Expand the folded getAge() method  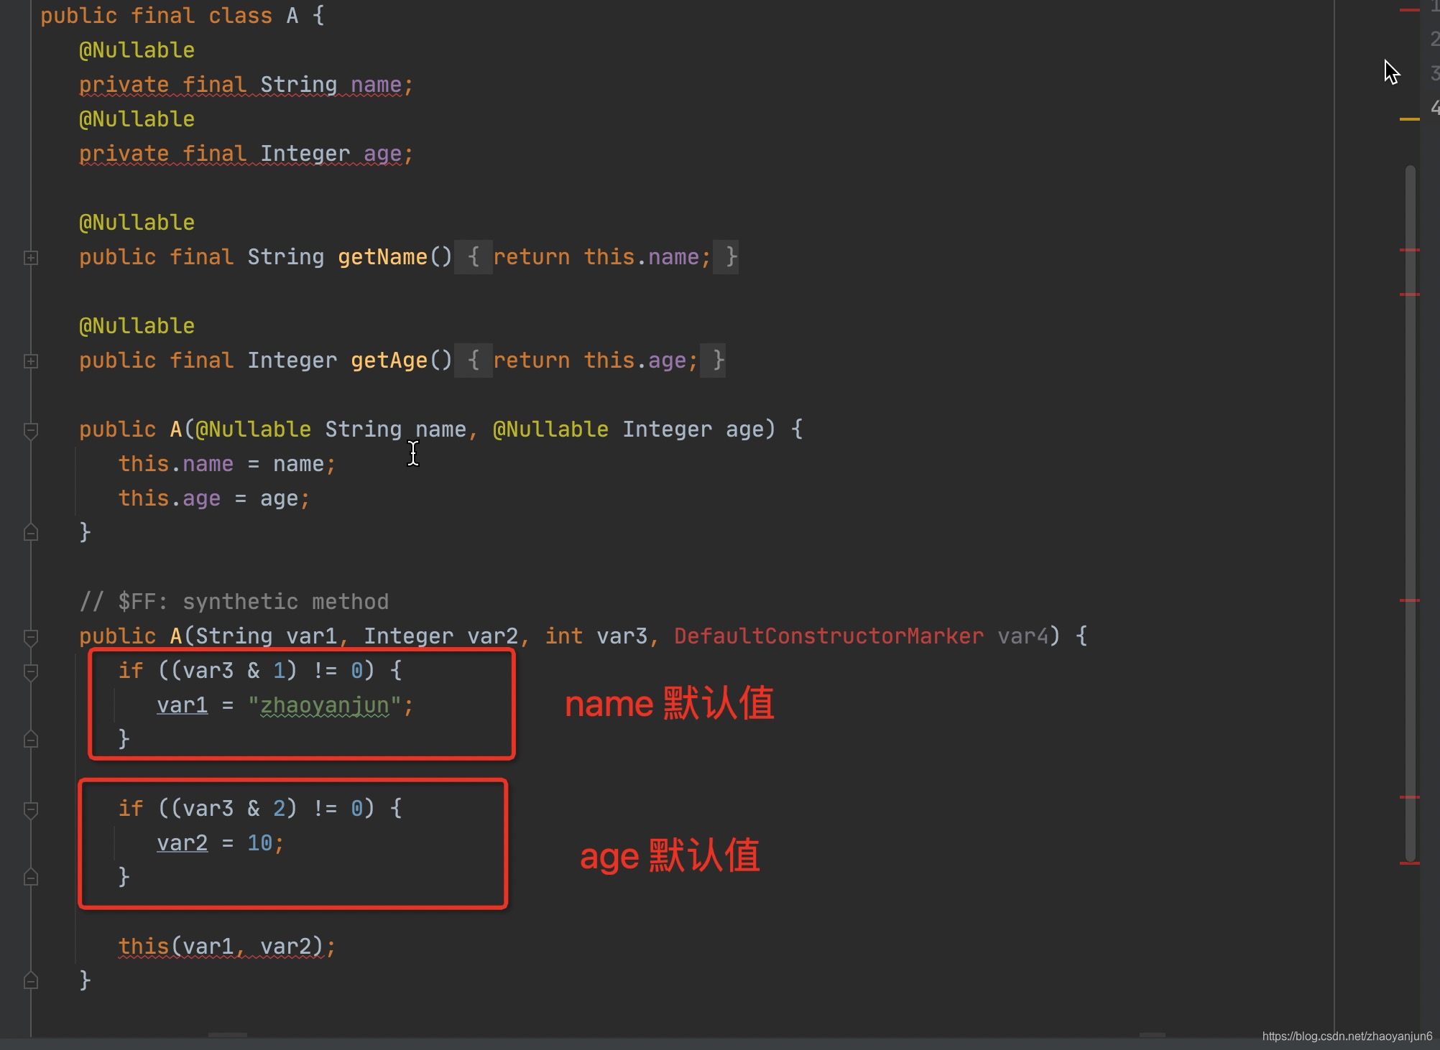coord(31,361)
